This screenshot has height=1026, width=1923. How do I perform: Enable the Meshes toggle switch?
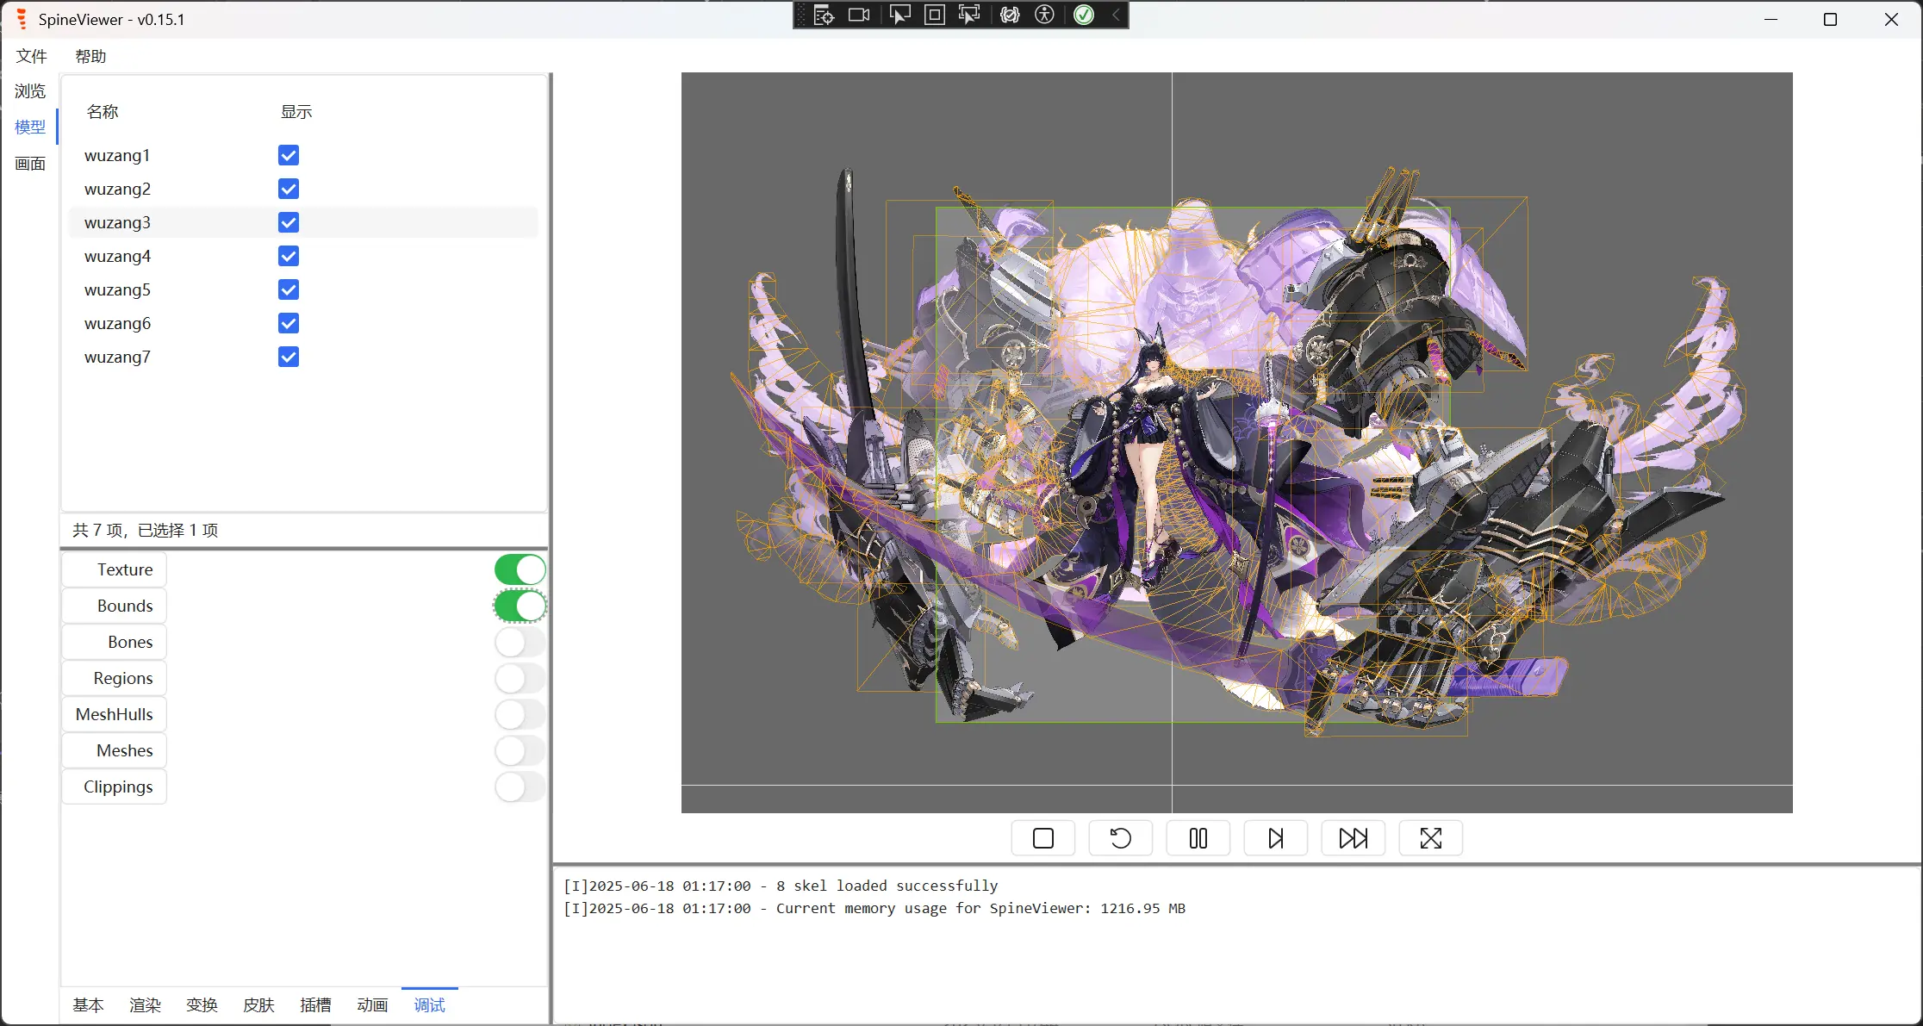(520, 750)
